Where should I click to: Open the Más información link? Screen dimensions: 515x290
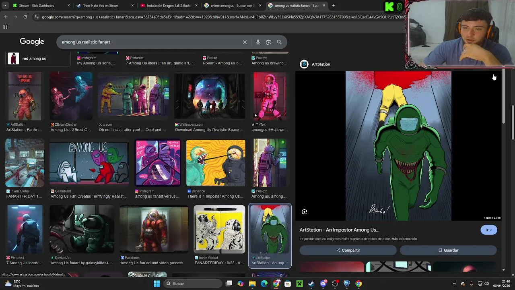[x=404, y=239]
